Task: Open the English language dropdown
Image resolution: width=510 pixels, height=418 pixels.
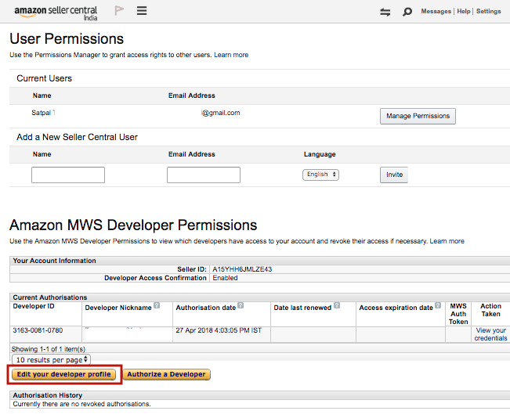Action: tap(320, 175)
